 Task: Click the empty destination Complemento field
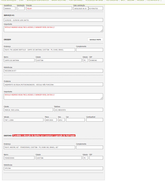[x=90, y=147]
